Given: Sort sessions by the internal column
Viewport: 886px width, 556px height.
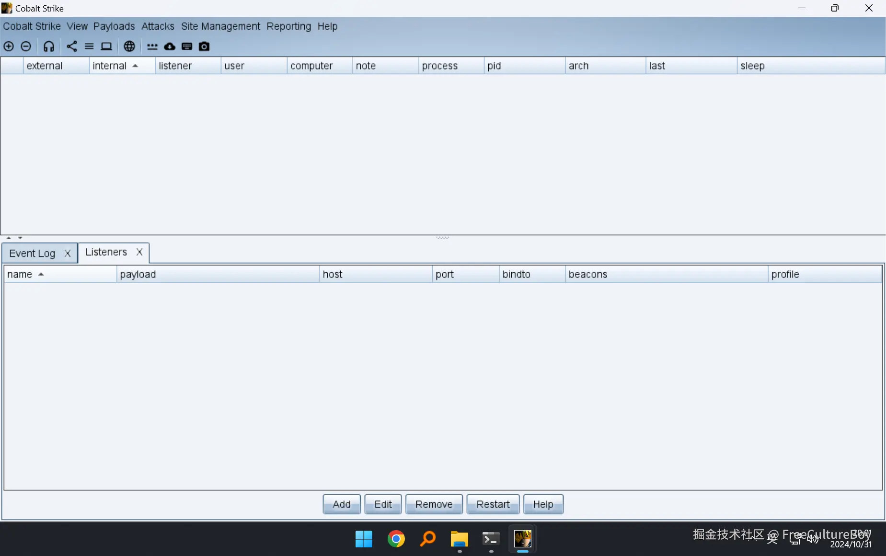Looking at the screenshot, I should [x=122, y=66].
